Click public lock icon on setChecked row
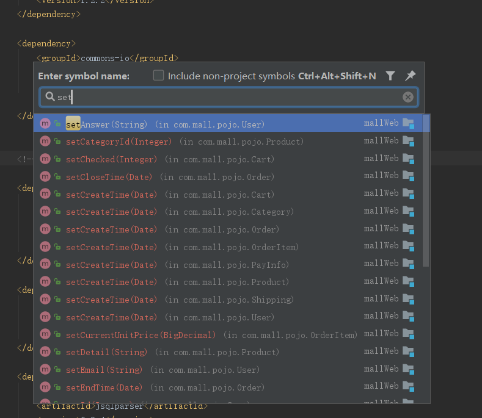 click(57, 159)
